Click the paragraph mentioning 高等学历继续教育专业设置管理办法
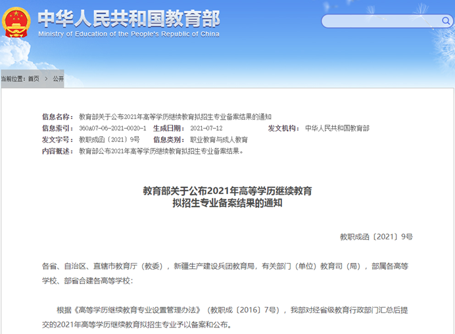 [x=228, y=316]
